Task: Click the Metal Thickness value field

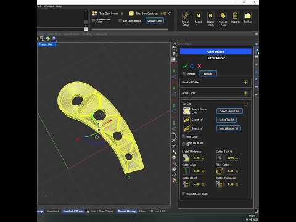Action: pyautogui.click(x=196, y=158)
